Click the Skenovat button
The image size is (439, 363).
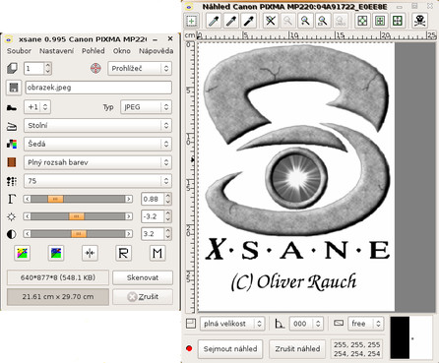point(143,277)
